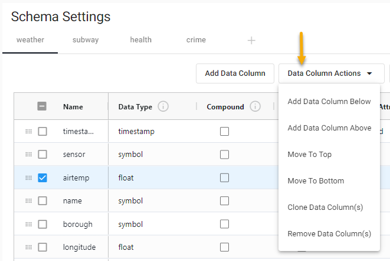Click the timestamp row name cell
The height and width of the screenshot is (261, 390).
click(x=78, y=132)
